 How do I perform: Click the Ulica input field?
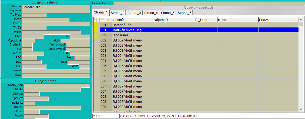pyautogui.click(x=33, y=36)
